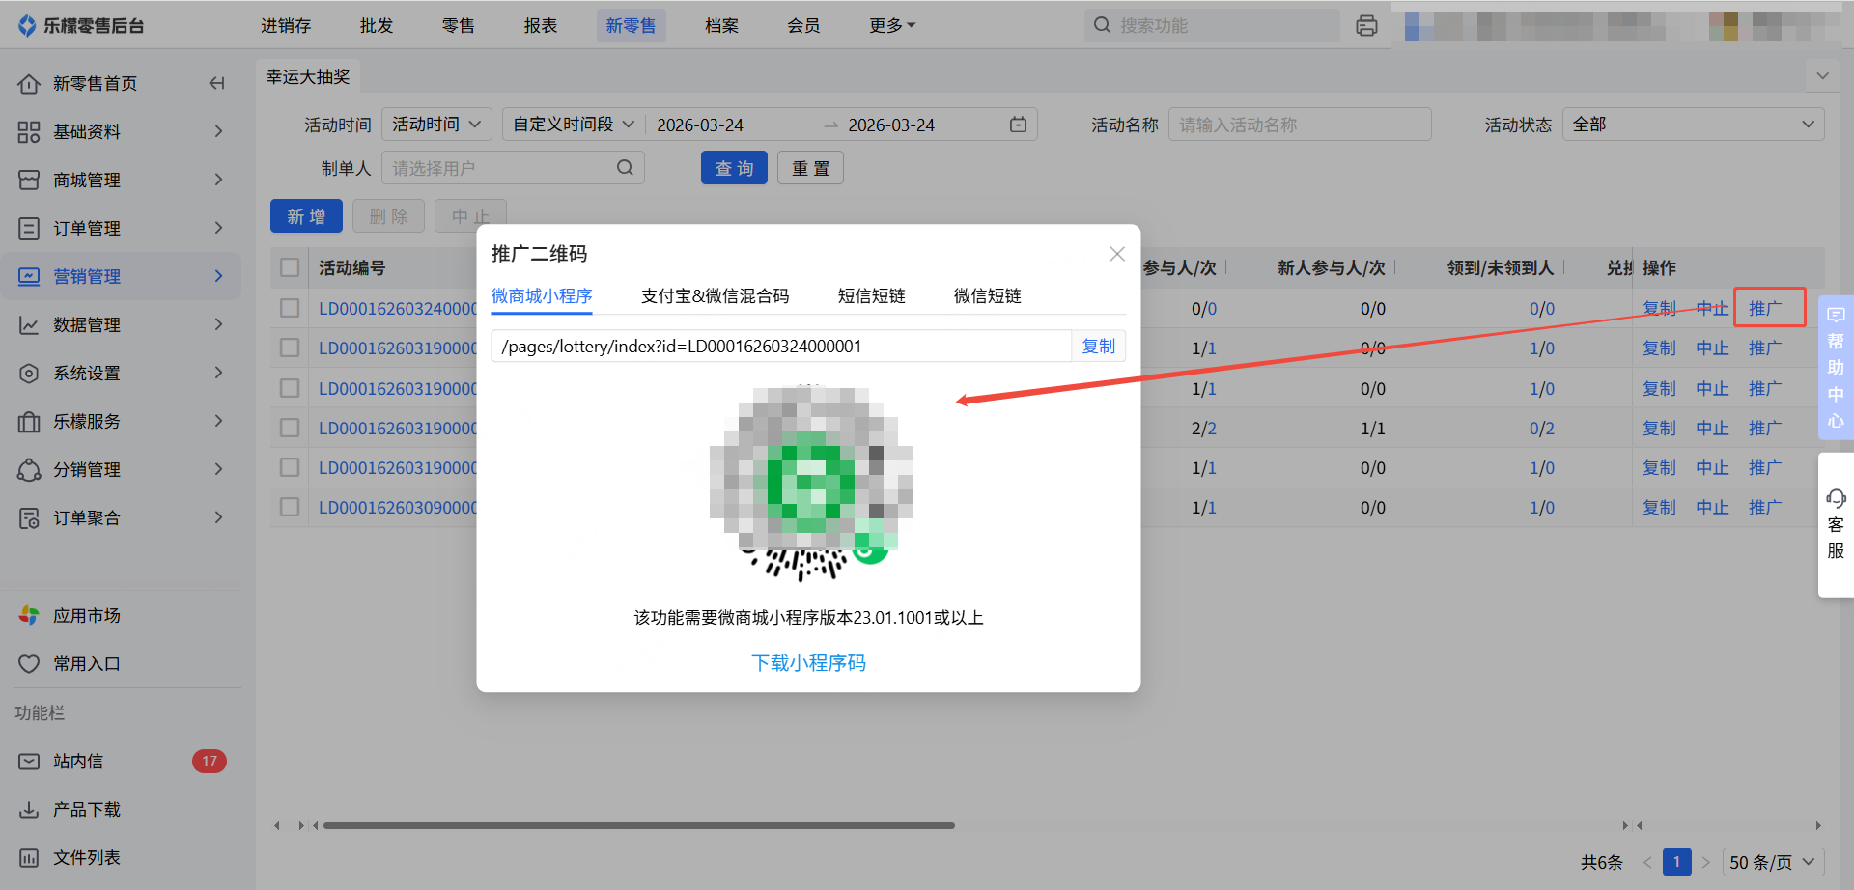Click 推广 in the first table row

(1765, 308)
